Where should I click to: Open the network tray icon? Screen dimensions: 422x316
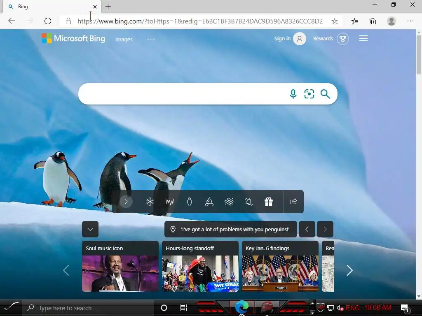(x=331, y=308)
